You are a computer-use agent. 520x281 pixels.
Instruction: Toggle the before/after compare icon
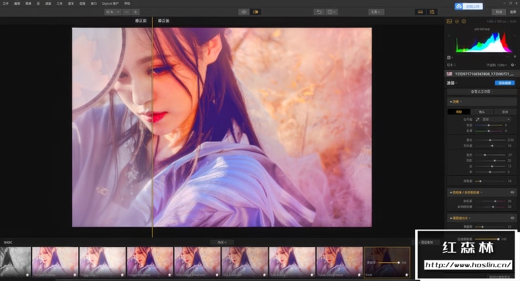coord(255,12)
